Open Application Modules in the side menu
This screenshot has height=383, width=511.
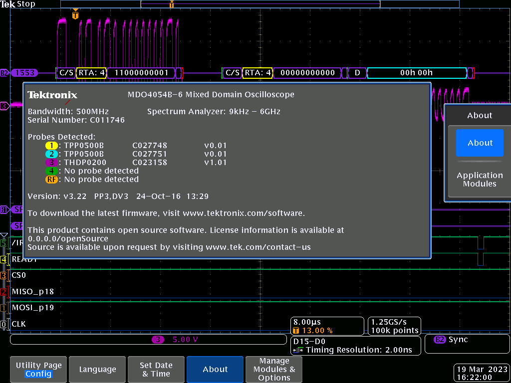(480, 180)
